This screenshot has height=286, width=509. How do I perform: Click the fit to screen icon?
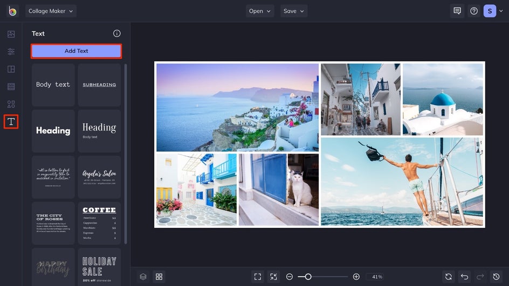pos(258,276)
